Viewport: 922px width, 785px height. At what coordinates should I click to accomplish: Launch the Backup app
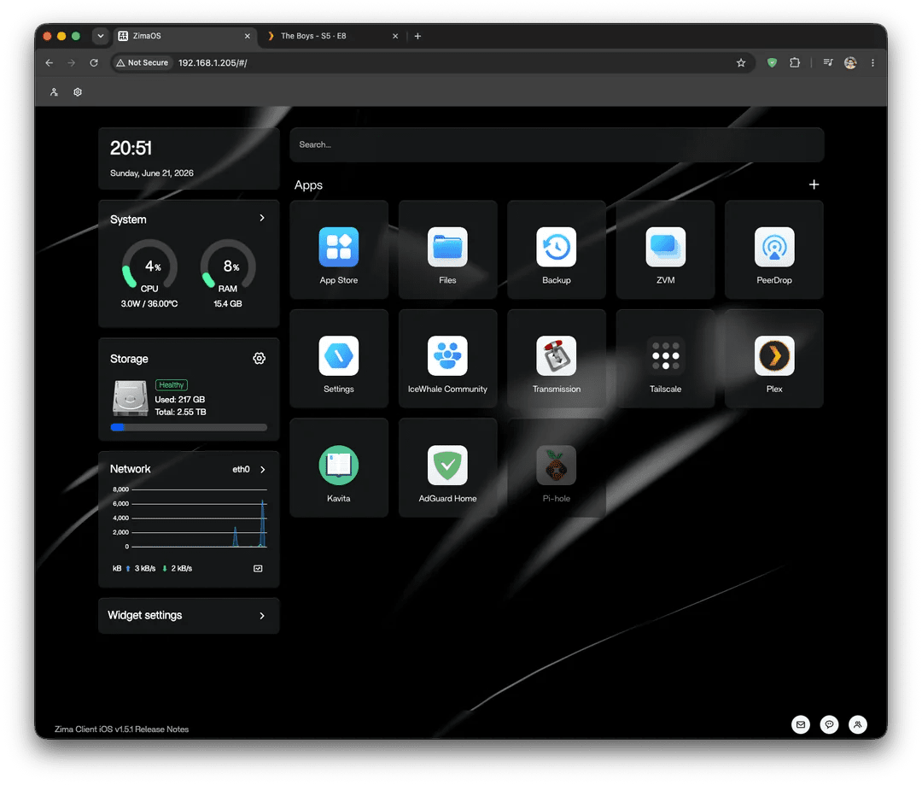pos(557,249)
